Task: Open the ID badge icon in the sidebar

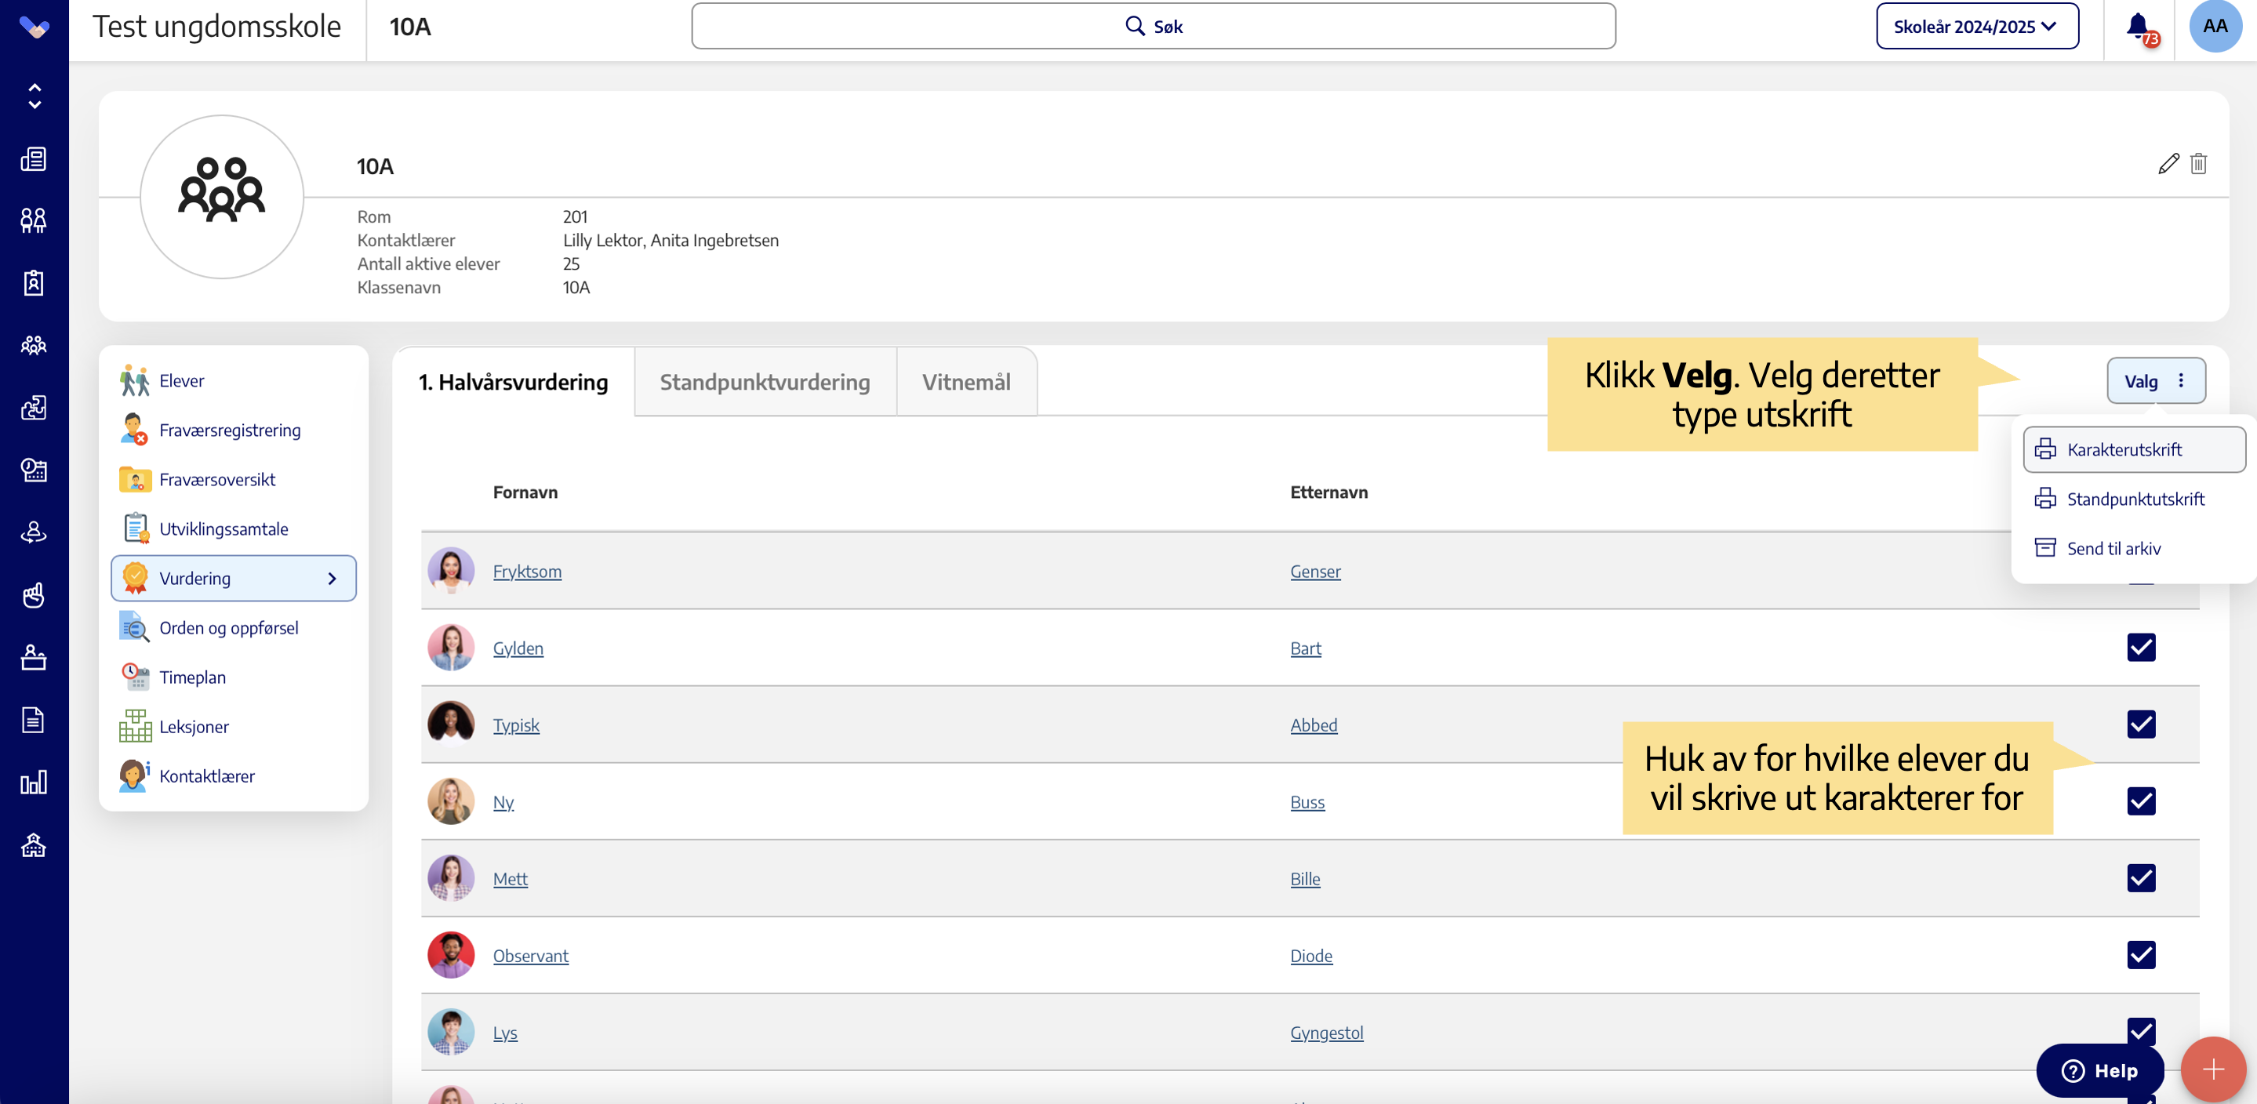Action: 35,283
